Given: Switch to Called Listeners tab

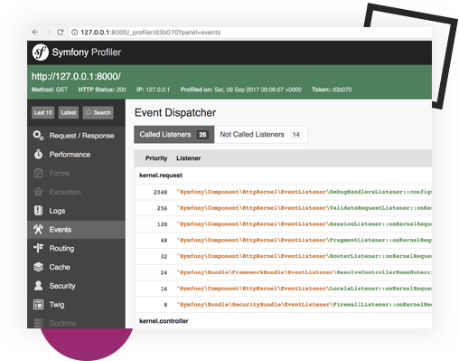Looking at the screenshot, I should [174, 135].
